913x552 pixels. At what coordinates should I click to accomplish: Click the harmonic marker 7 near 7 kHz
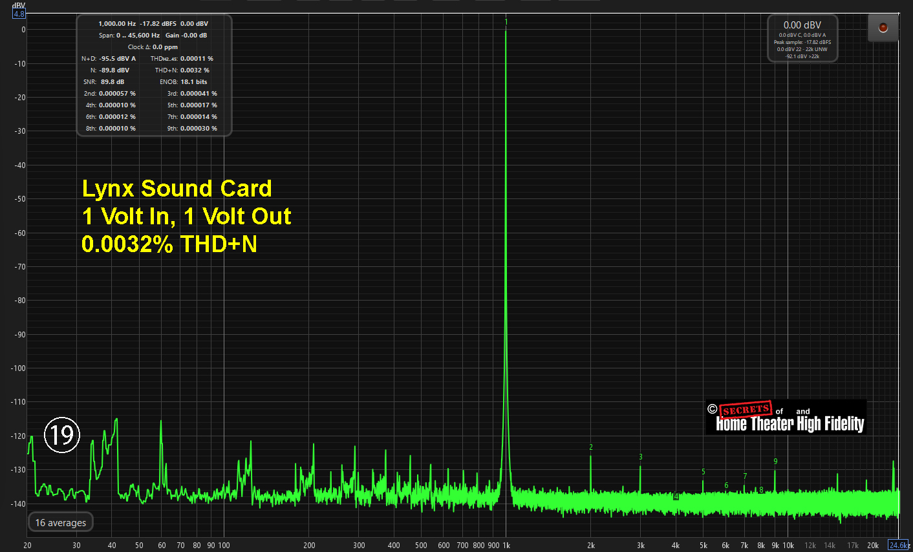coord(745,476)
